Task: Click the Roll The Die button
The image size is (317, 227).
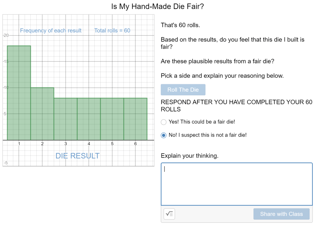Action: (x=183, y=90)
